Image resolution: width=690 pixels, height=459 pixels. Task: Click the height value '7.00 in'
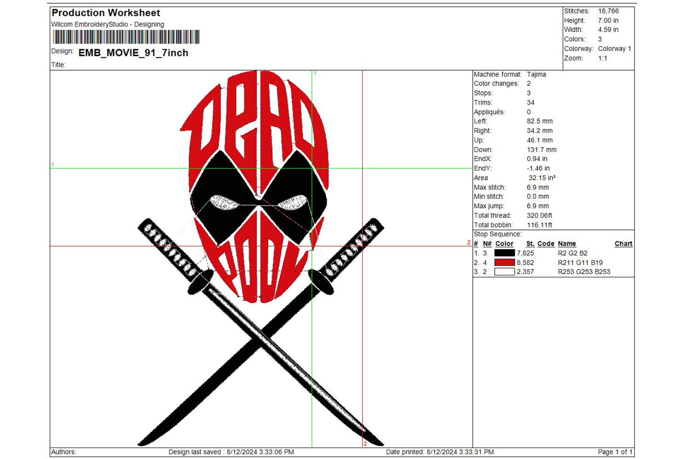point(608,21)
